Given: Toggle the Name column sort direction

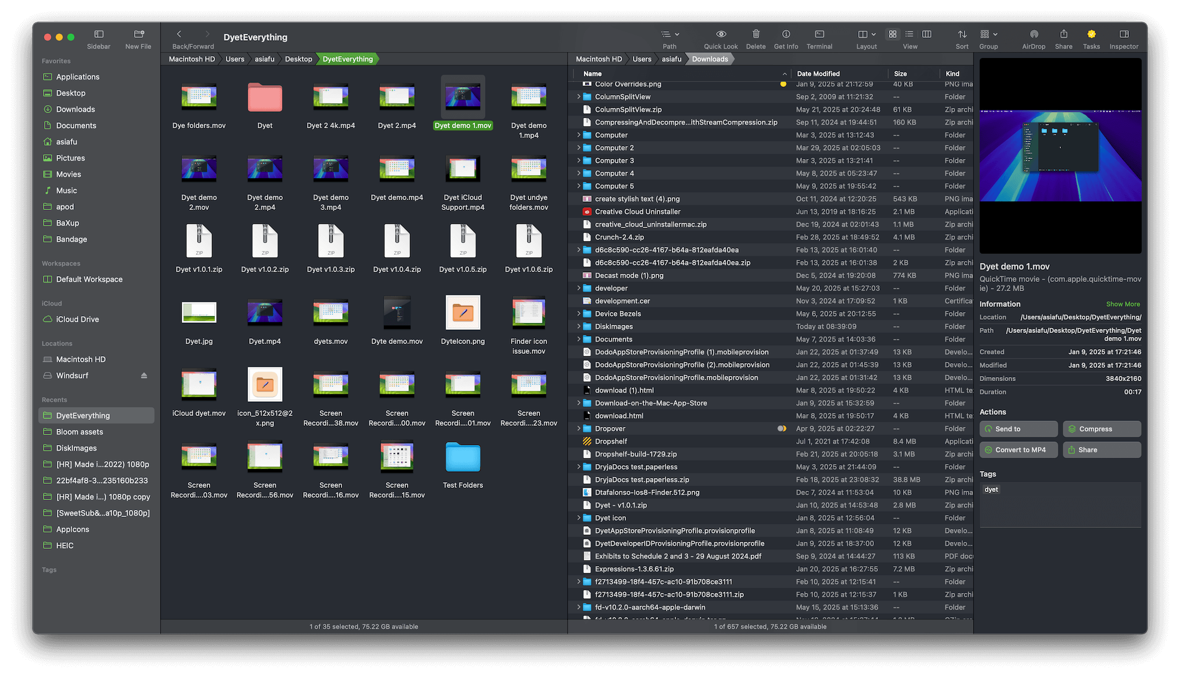Looking at the screenshot, I should pos(592,74).
